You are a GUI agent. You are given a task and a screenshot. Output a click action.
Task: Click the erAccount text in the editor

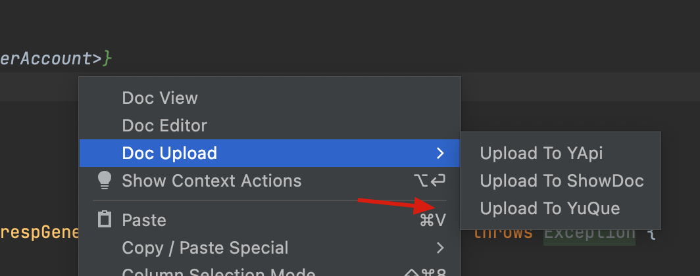pos(46,58)
